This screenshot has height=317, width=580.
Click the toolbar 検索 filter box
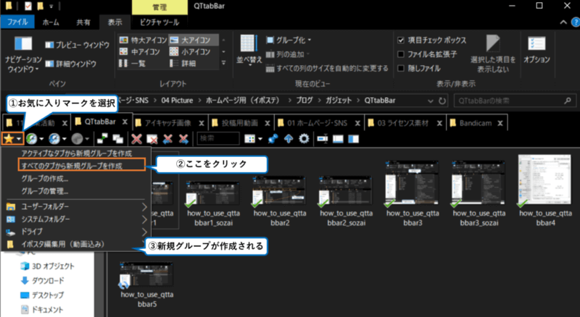[x=218, y=139]
